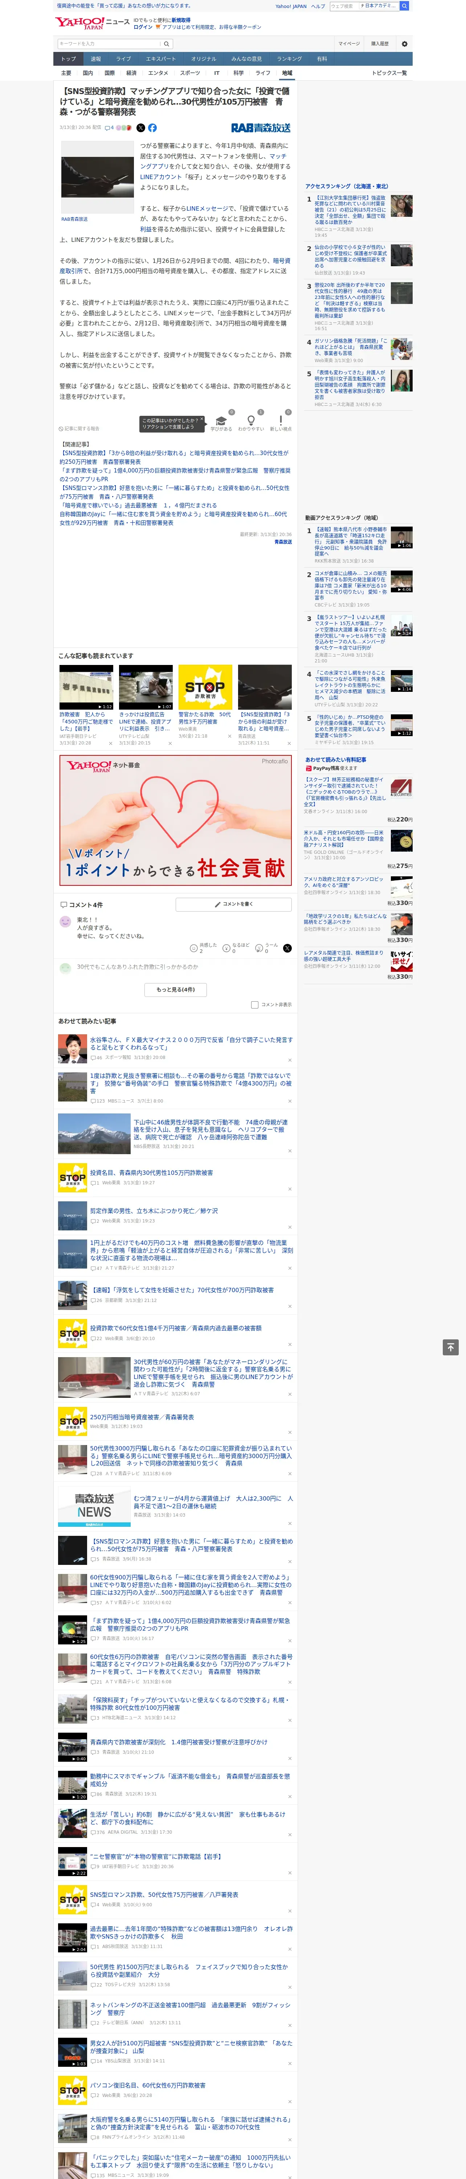Open settings via the gear icon
The width and height of the screenshot is (466, 2179).
pyautogui.click(x=404, y=44)
